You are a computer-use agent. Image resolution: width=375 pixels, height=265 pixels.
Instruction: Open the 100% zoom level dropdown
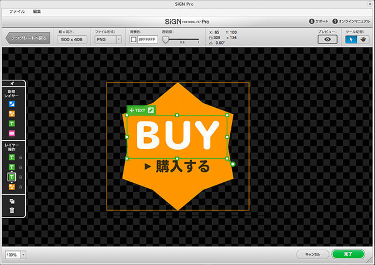point(23,255)
